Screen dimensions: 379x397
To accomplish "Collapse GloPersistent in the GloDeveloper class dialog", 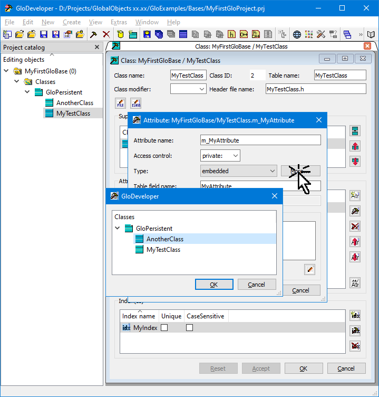I will 118,228.
